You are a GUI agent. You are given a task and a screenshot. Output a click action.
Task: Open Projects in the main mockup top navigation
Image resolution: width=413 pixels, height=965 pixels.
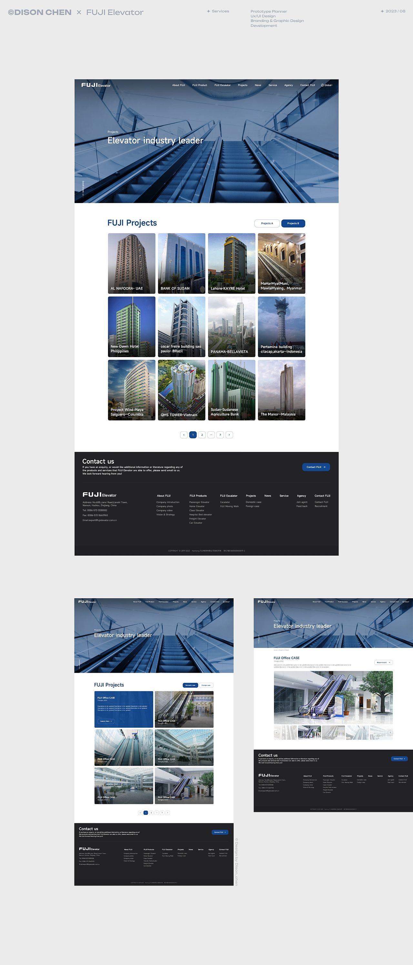(243, 85)
